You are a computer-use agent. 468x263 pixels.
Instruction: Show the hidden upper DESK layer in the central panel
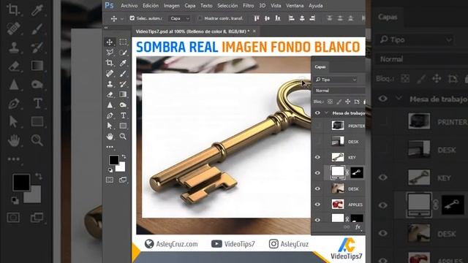317,142
